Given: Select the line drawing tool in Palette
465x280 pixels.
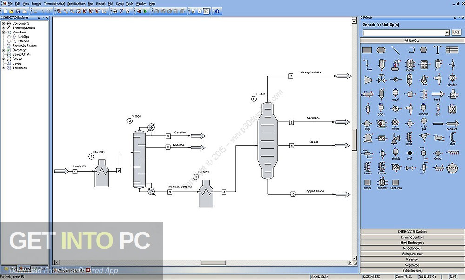Looking at the screenshot, I should click(x=395, y=50).
